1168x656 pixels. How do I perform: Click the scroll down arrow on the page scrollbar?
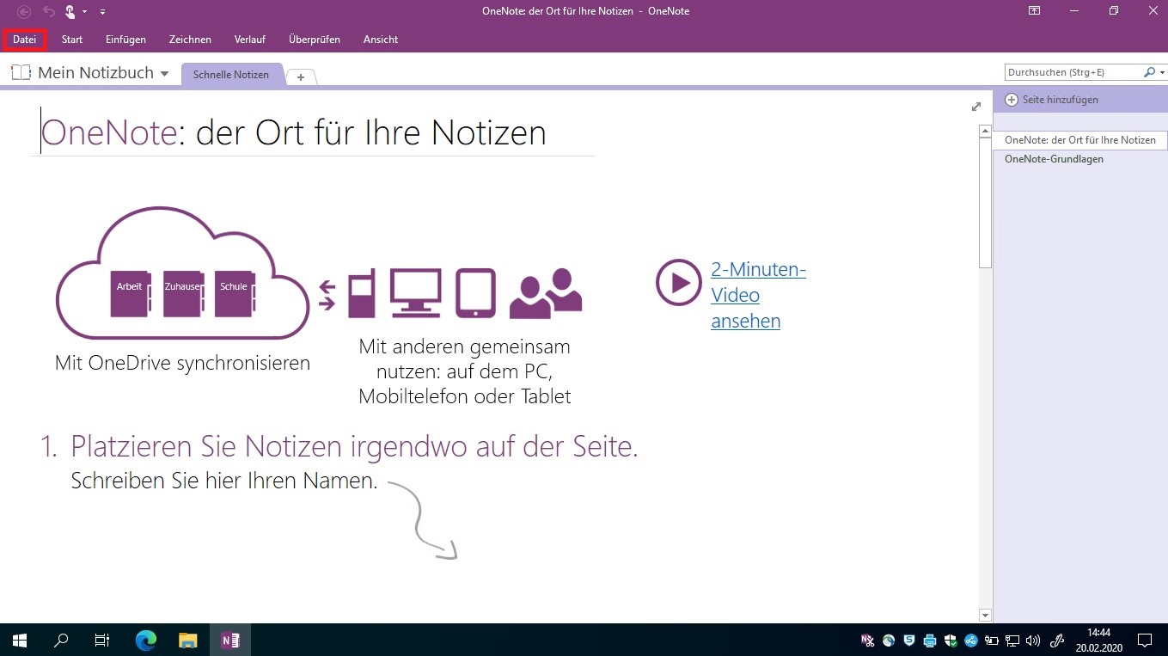(x=986, y=616)
